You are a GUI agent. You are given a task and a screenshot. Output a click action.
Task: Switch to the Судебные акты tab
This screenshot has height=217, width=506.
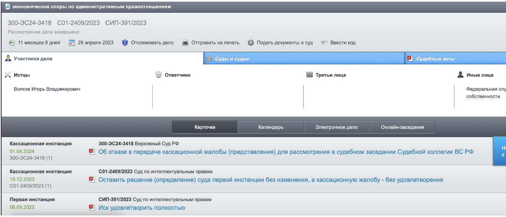(x=435, y=59)
